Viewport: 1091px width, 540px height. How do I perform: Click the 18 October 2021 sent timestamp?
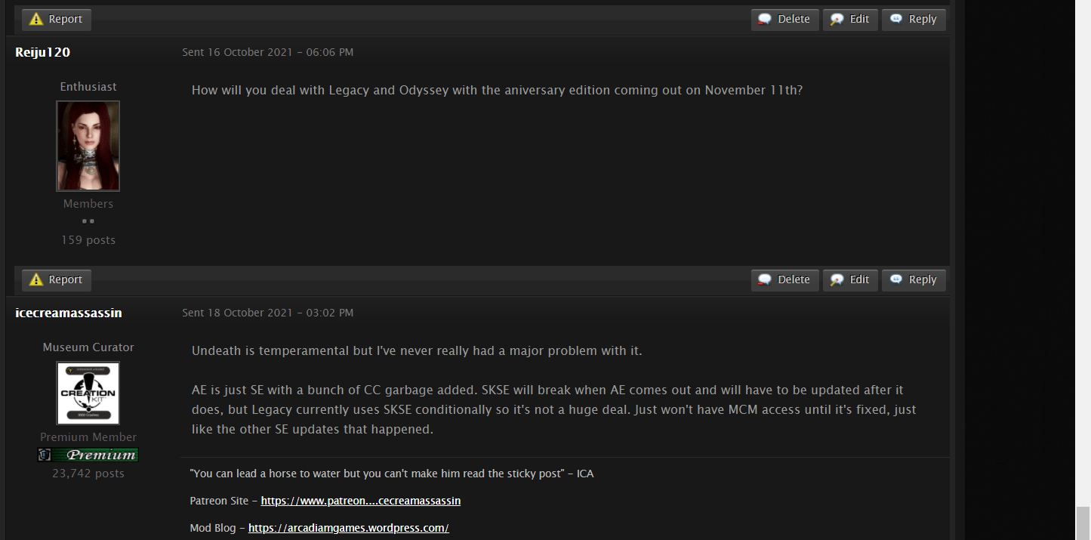click(268, 313)
